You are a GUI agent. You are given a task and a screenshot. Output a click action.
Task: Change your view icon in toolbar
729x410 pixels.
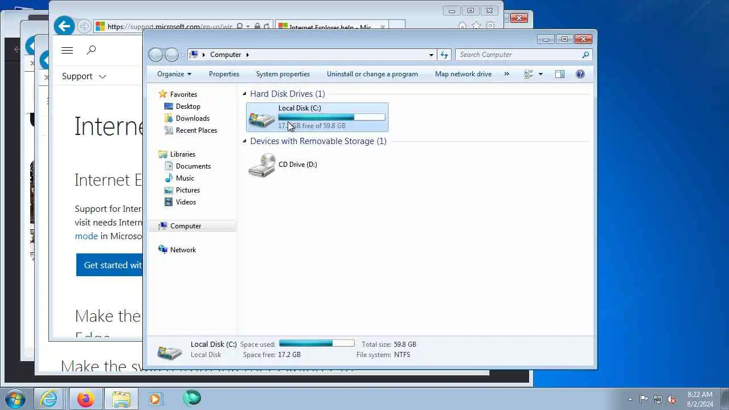click(529, 74)
